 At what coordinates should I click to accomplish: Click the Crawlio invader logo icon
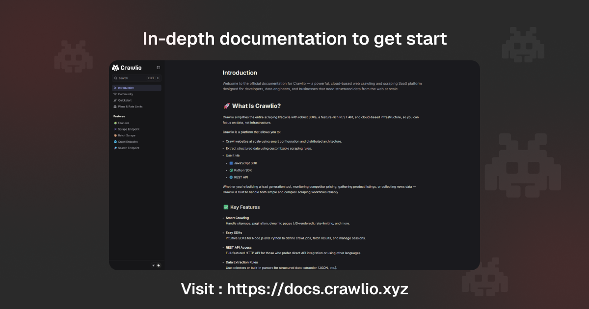tap(115, 68)
